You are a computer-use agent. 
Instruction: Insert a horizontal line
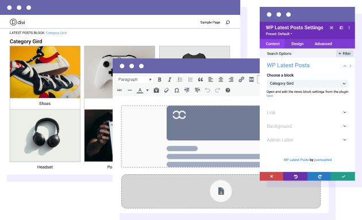point(130,90)
